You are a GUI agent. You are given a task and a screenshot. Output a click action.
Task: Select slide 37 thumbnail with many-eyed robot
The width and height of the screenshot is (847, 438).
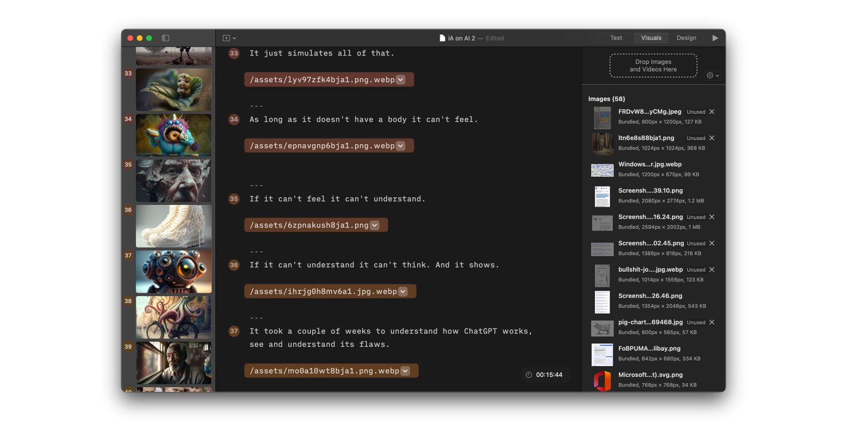pos(174,272)
